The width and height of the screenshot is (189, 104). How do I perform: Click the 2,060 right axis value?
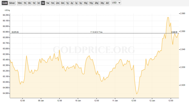[x=183, y=14]
